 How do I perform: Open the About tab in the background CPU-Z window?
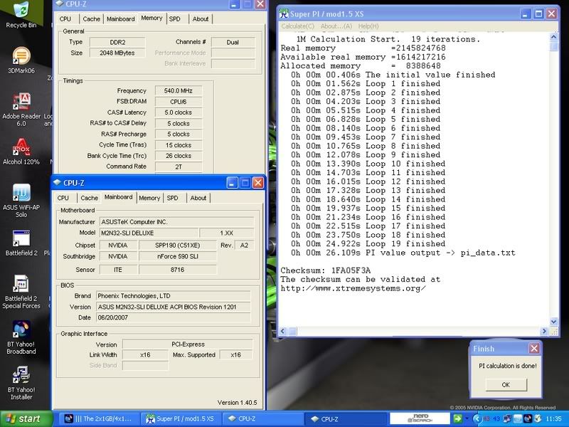(201, 19)
